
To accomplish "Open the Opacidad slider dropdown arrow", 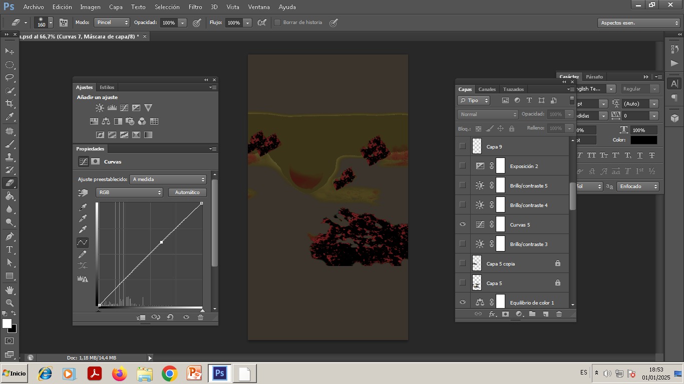I will [182, 23].
